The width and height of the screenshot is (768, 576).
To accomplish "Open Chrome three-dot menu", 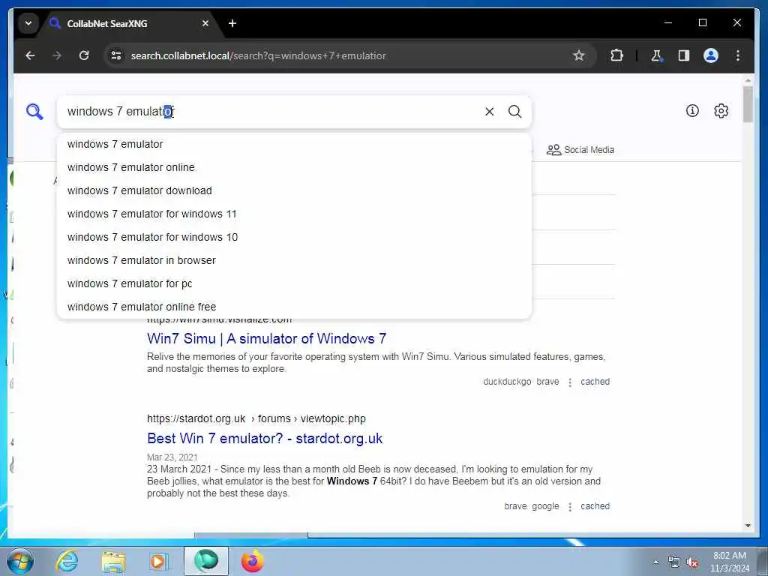I will pyautogui.click(x=738, y=55).
